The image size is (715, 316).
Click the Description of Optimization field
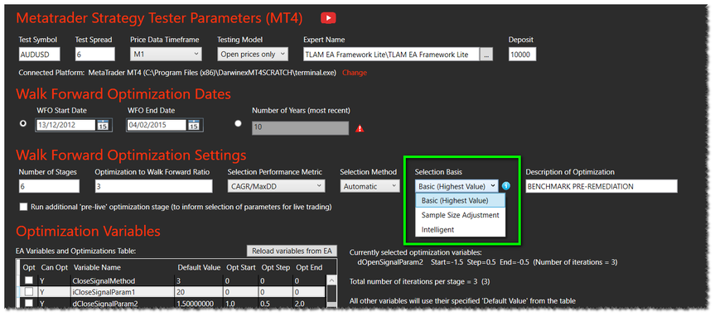pyautogui.click(x=601, y=186)
